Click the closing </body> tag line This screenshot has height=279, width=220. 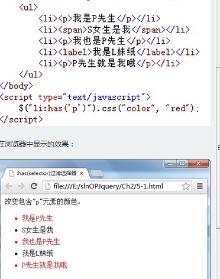pyautogui.click(x=17, y=86)
